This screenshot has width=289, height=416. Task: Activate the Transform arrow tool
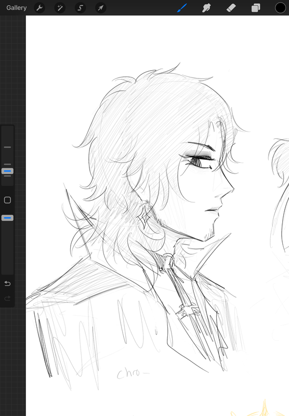101,8
